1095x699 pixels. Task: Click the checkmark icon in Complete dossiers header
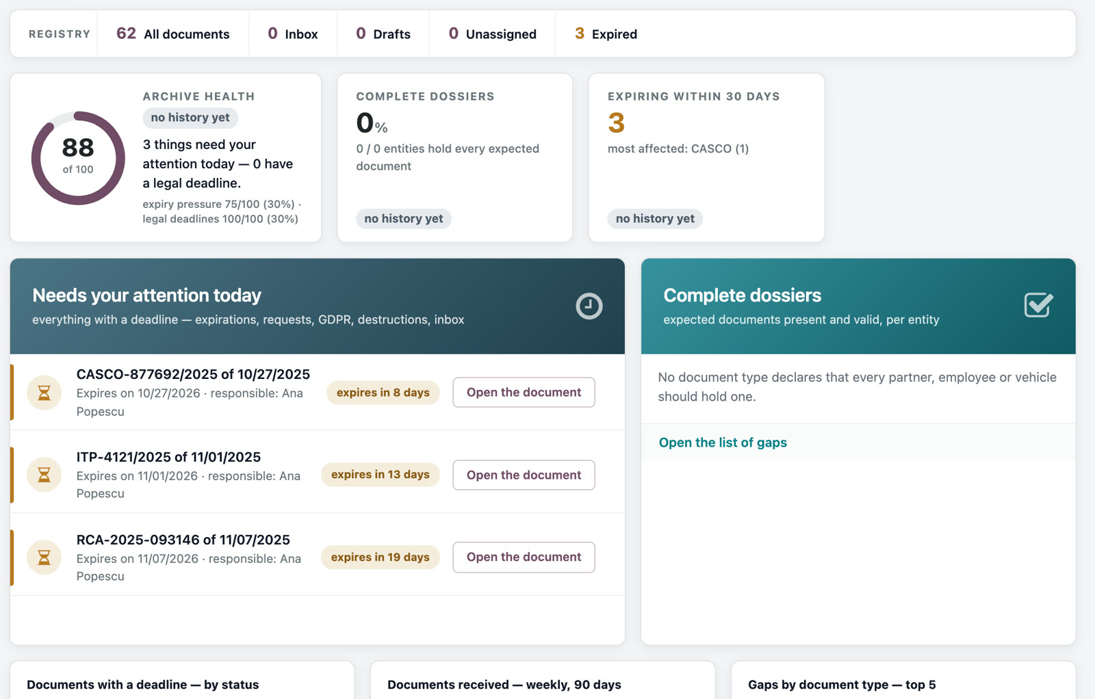[x=1038, y=305]
